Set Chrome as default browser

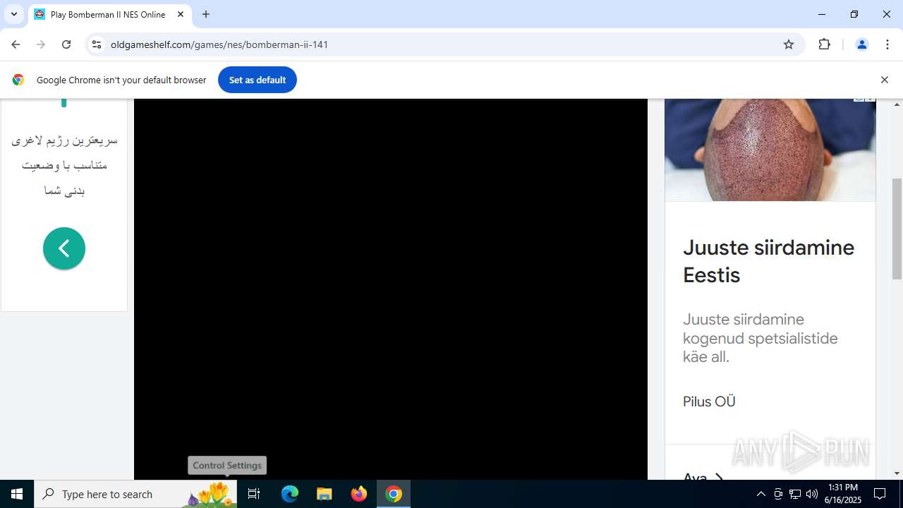coord(257,80)
